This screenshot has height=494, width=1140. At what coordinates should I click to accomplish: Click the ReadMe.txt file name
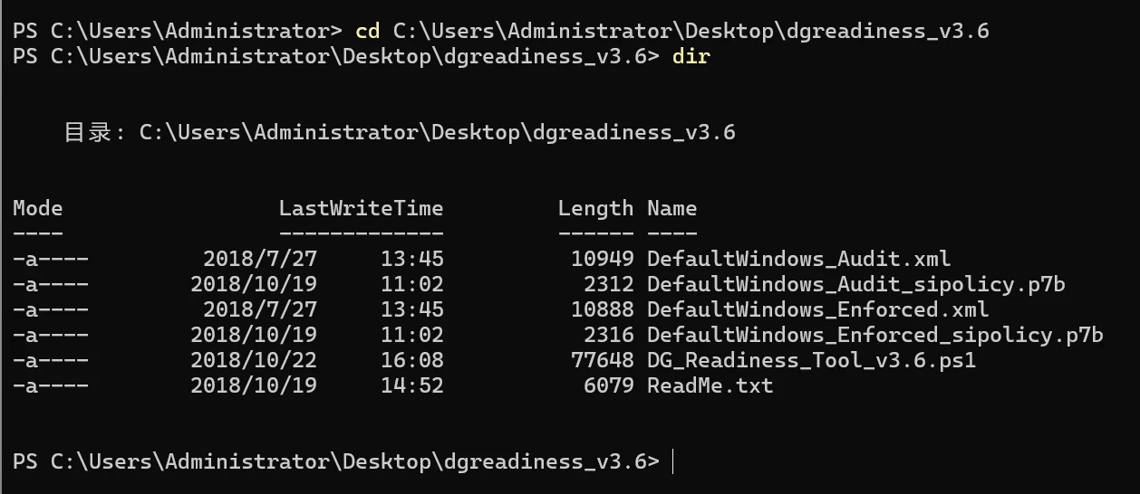[x=710, y=385]
